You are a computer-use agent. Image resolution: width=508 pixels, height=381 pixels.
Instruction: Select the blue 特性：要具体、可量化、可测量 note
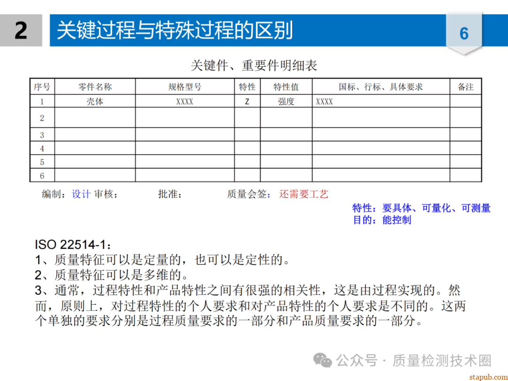click(x=421, y=208)
